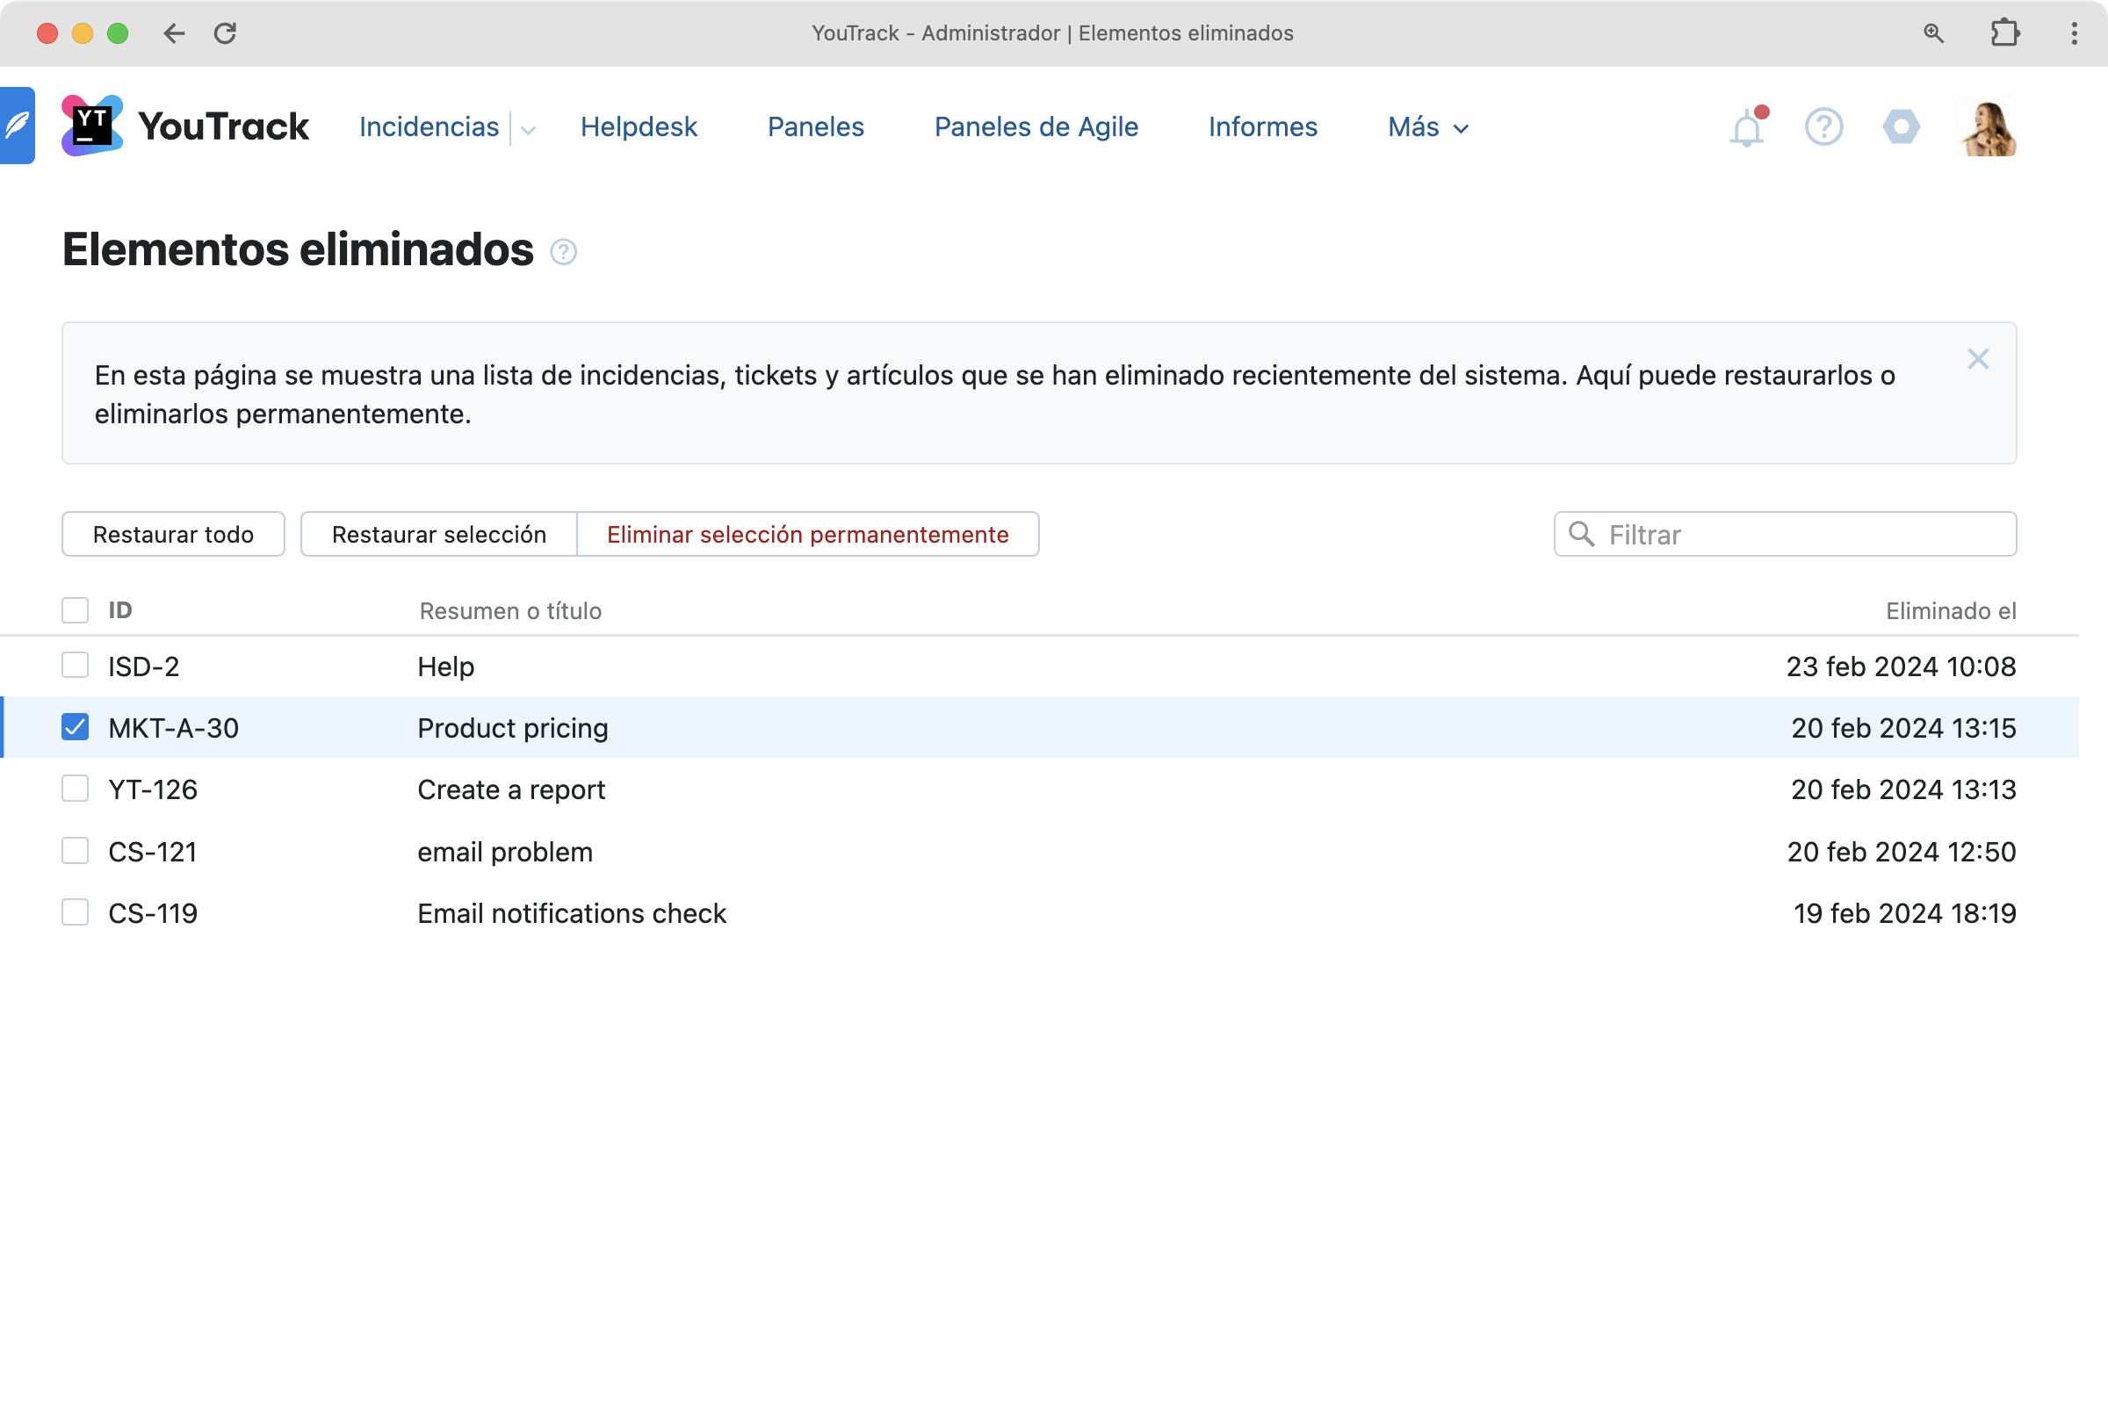Click the user profile avatar
This screenshot has height=1405, width=2108.
coord(1986,126)
